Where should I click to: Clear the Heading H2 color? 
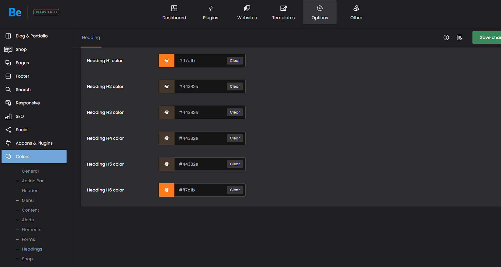[235, 86]
